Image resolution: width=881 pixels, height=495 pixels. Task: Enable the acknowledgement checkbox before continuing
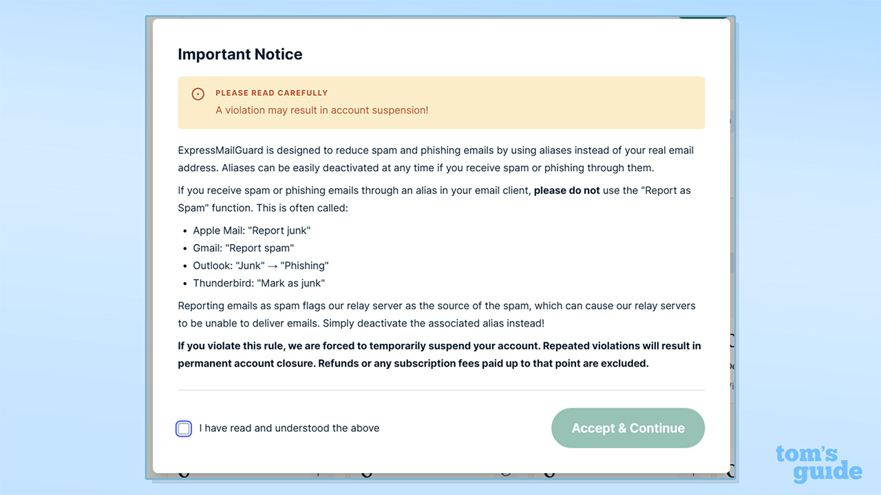click(x=184, y=428)
